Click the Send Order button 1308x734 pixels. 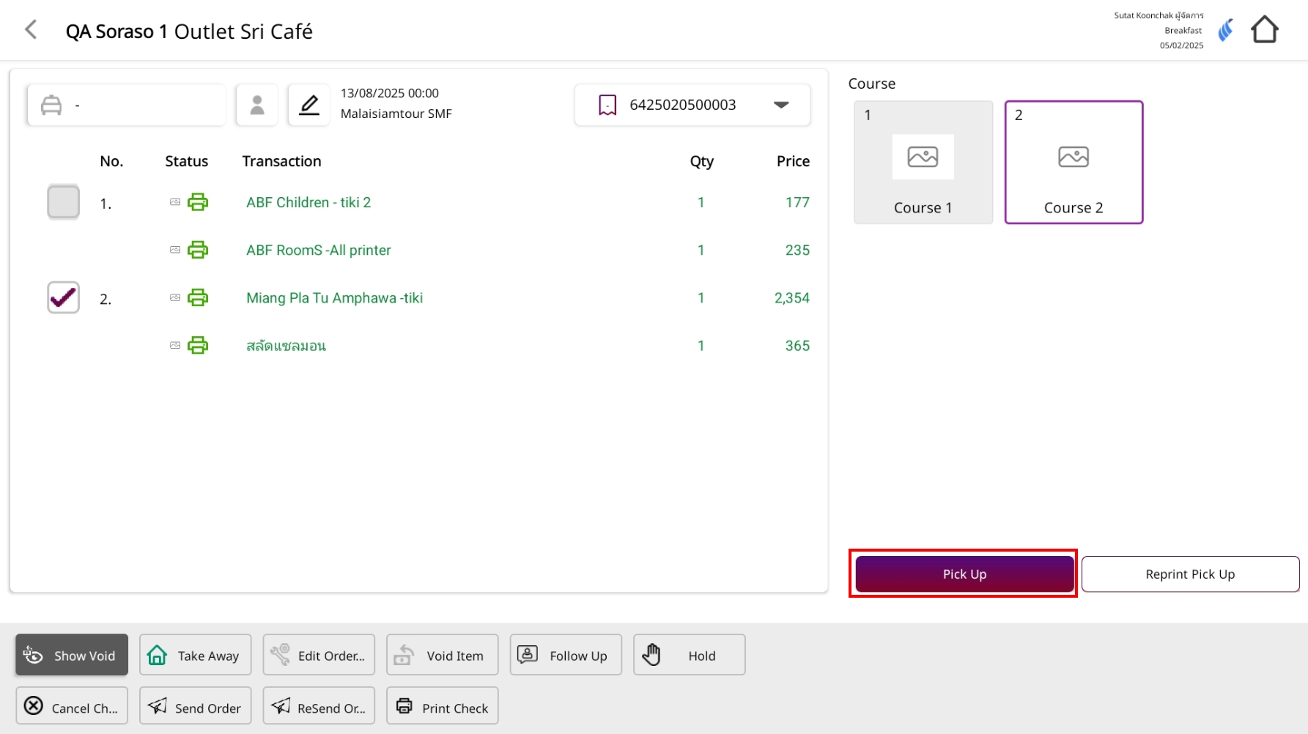pos(196,706)
